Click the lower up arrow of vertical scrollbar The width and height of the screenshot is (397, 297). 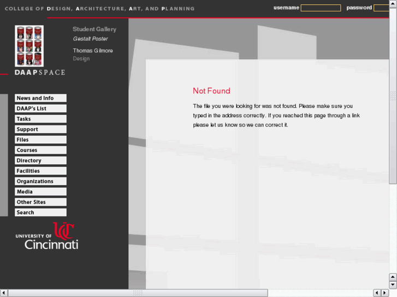[x=393, y=277]
